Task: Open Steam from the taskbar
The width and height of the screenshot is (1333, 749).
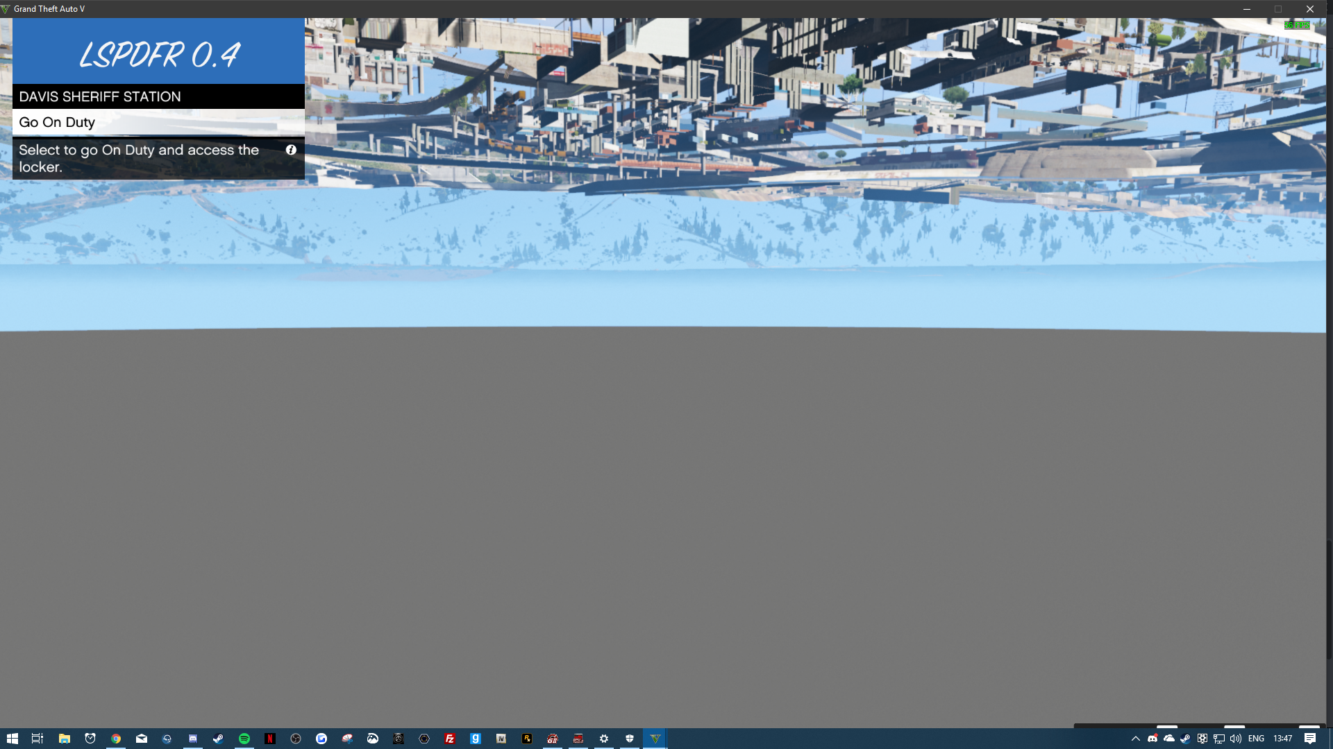Action: [x=218, y=739]
